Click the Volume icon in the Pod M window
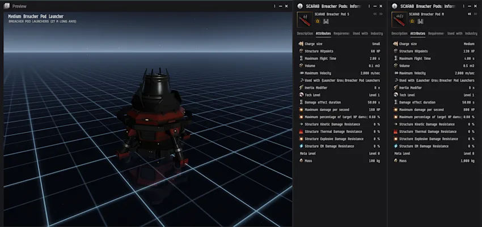 click(396, 66)
